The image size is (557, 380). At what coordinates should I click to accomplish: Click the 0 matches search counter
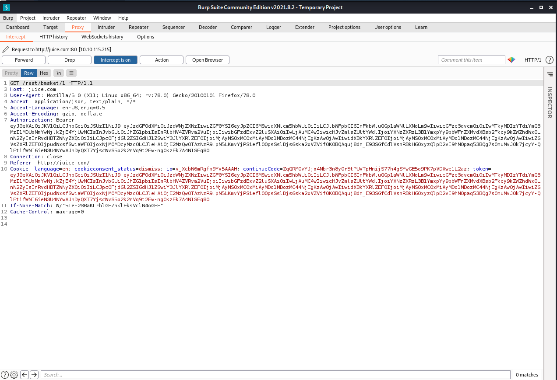[x=527, y=375]
